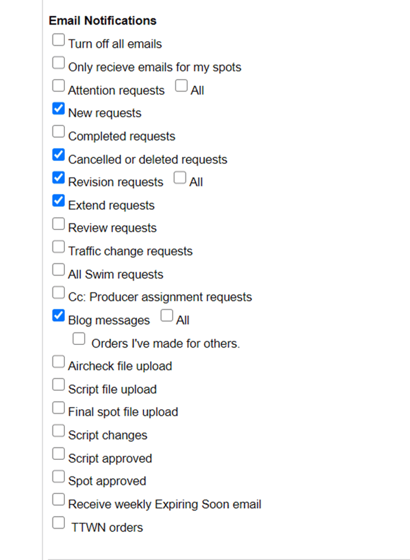
Task: Tick the All box beside Attention requests
Action: [x=181, y=86]
